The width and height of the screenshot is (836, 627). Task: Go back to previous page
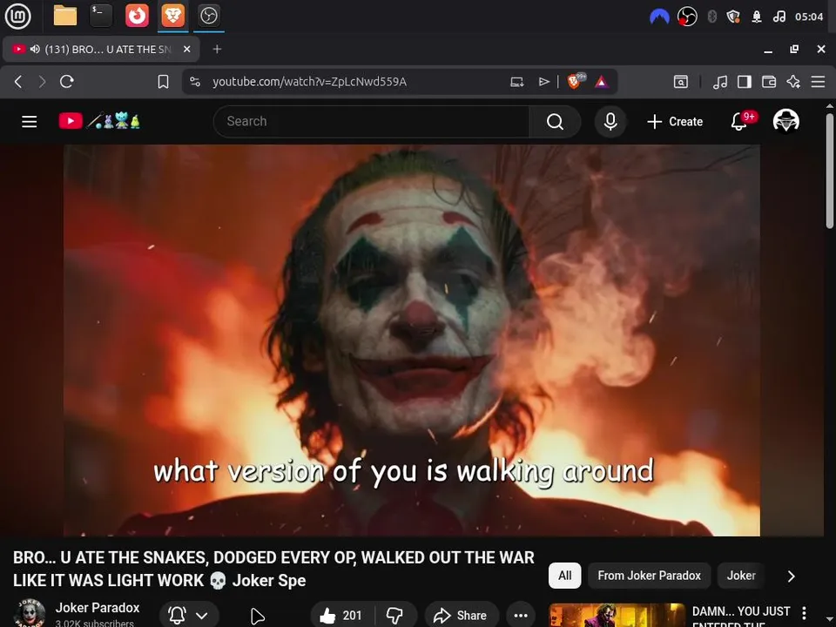coord(18,82)
